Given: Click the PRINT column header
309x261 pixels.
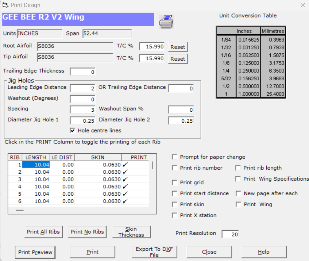Looking at the screenshot, I should pyautogui.click(x=135, y=157).
